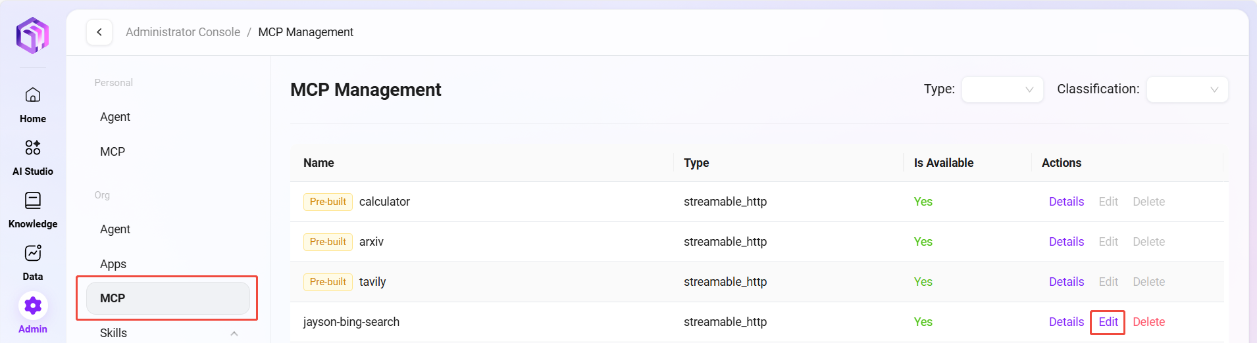Click the Admin gear icon
1257x343 pixels.
click(x=32, y=306)
